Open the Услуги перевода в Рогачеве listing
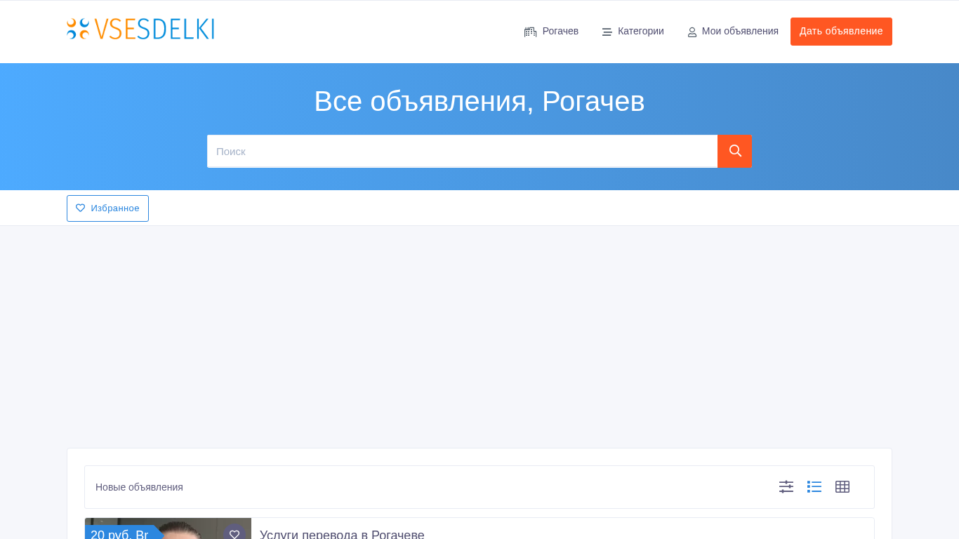 point(342,534)
